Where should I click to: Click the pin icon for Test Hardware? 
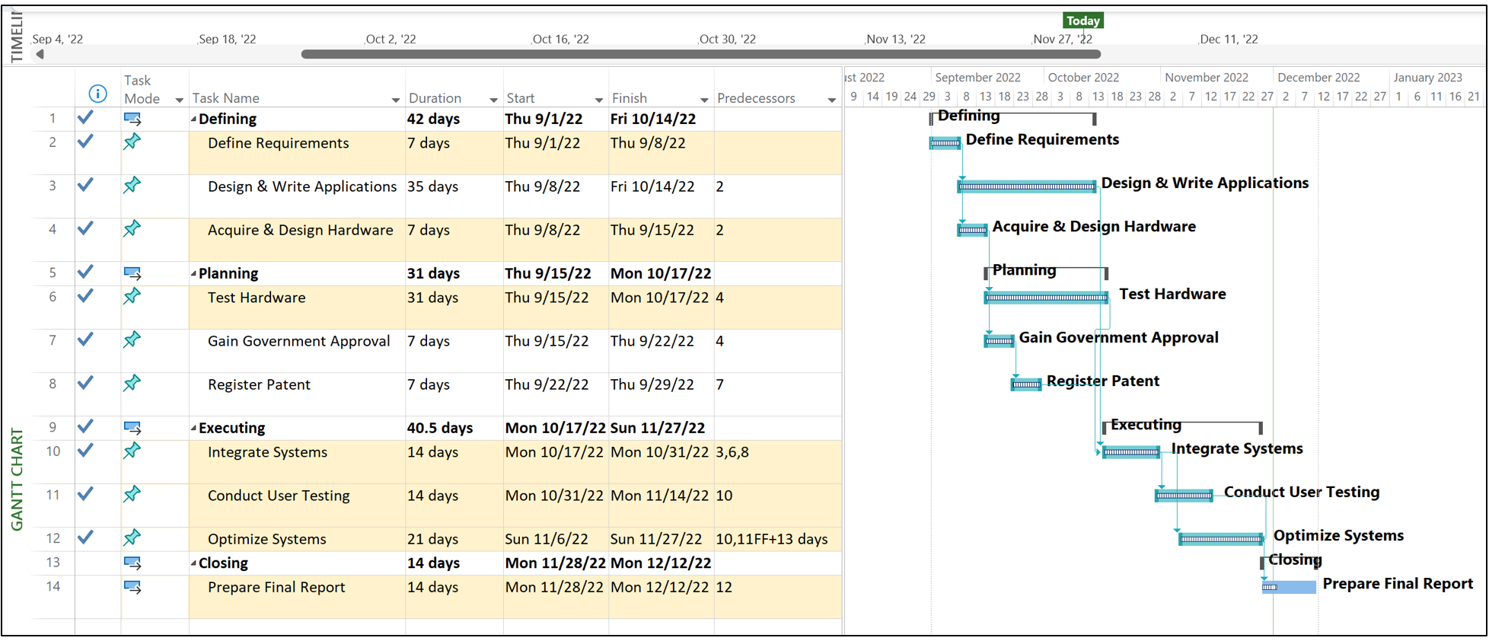[132, 296]
